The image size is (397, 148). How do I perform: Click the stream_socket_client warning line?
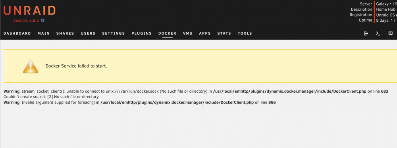tap(196, 92)
